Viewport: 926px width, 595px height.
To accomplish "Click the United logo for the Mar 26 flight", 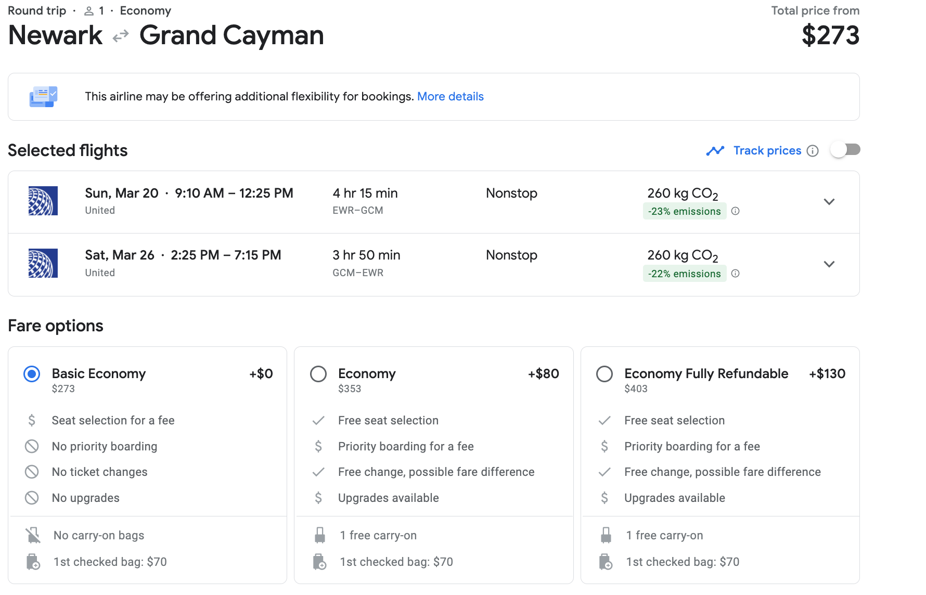I will pos(43,263).
